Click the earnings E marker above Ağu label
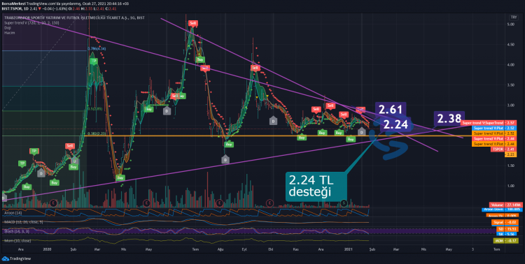Image resolution: width=525 pixels, height=264 pixels. pos(220,203)
